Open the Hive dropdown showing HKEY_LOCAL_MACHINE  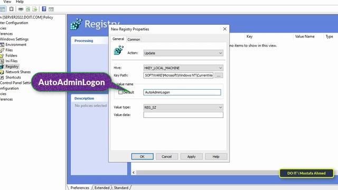183,68
